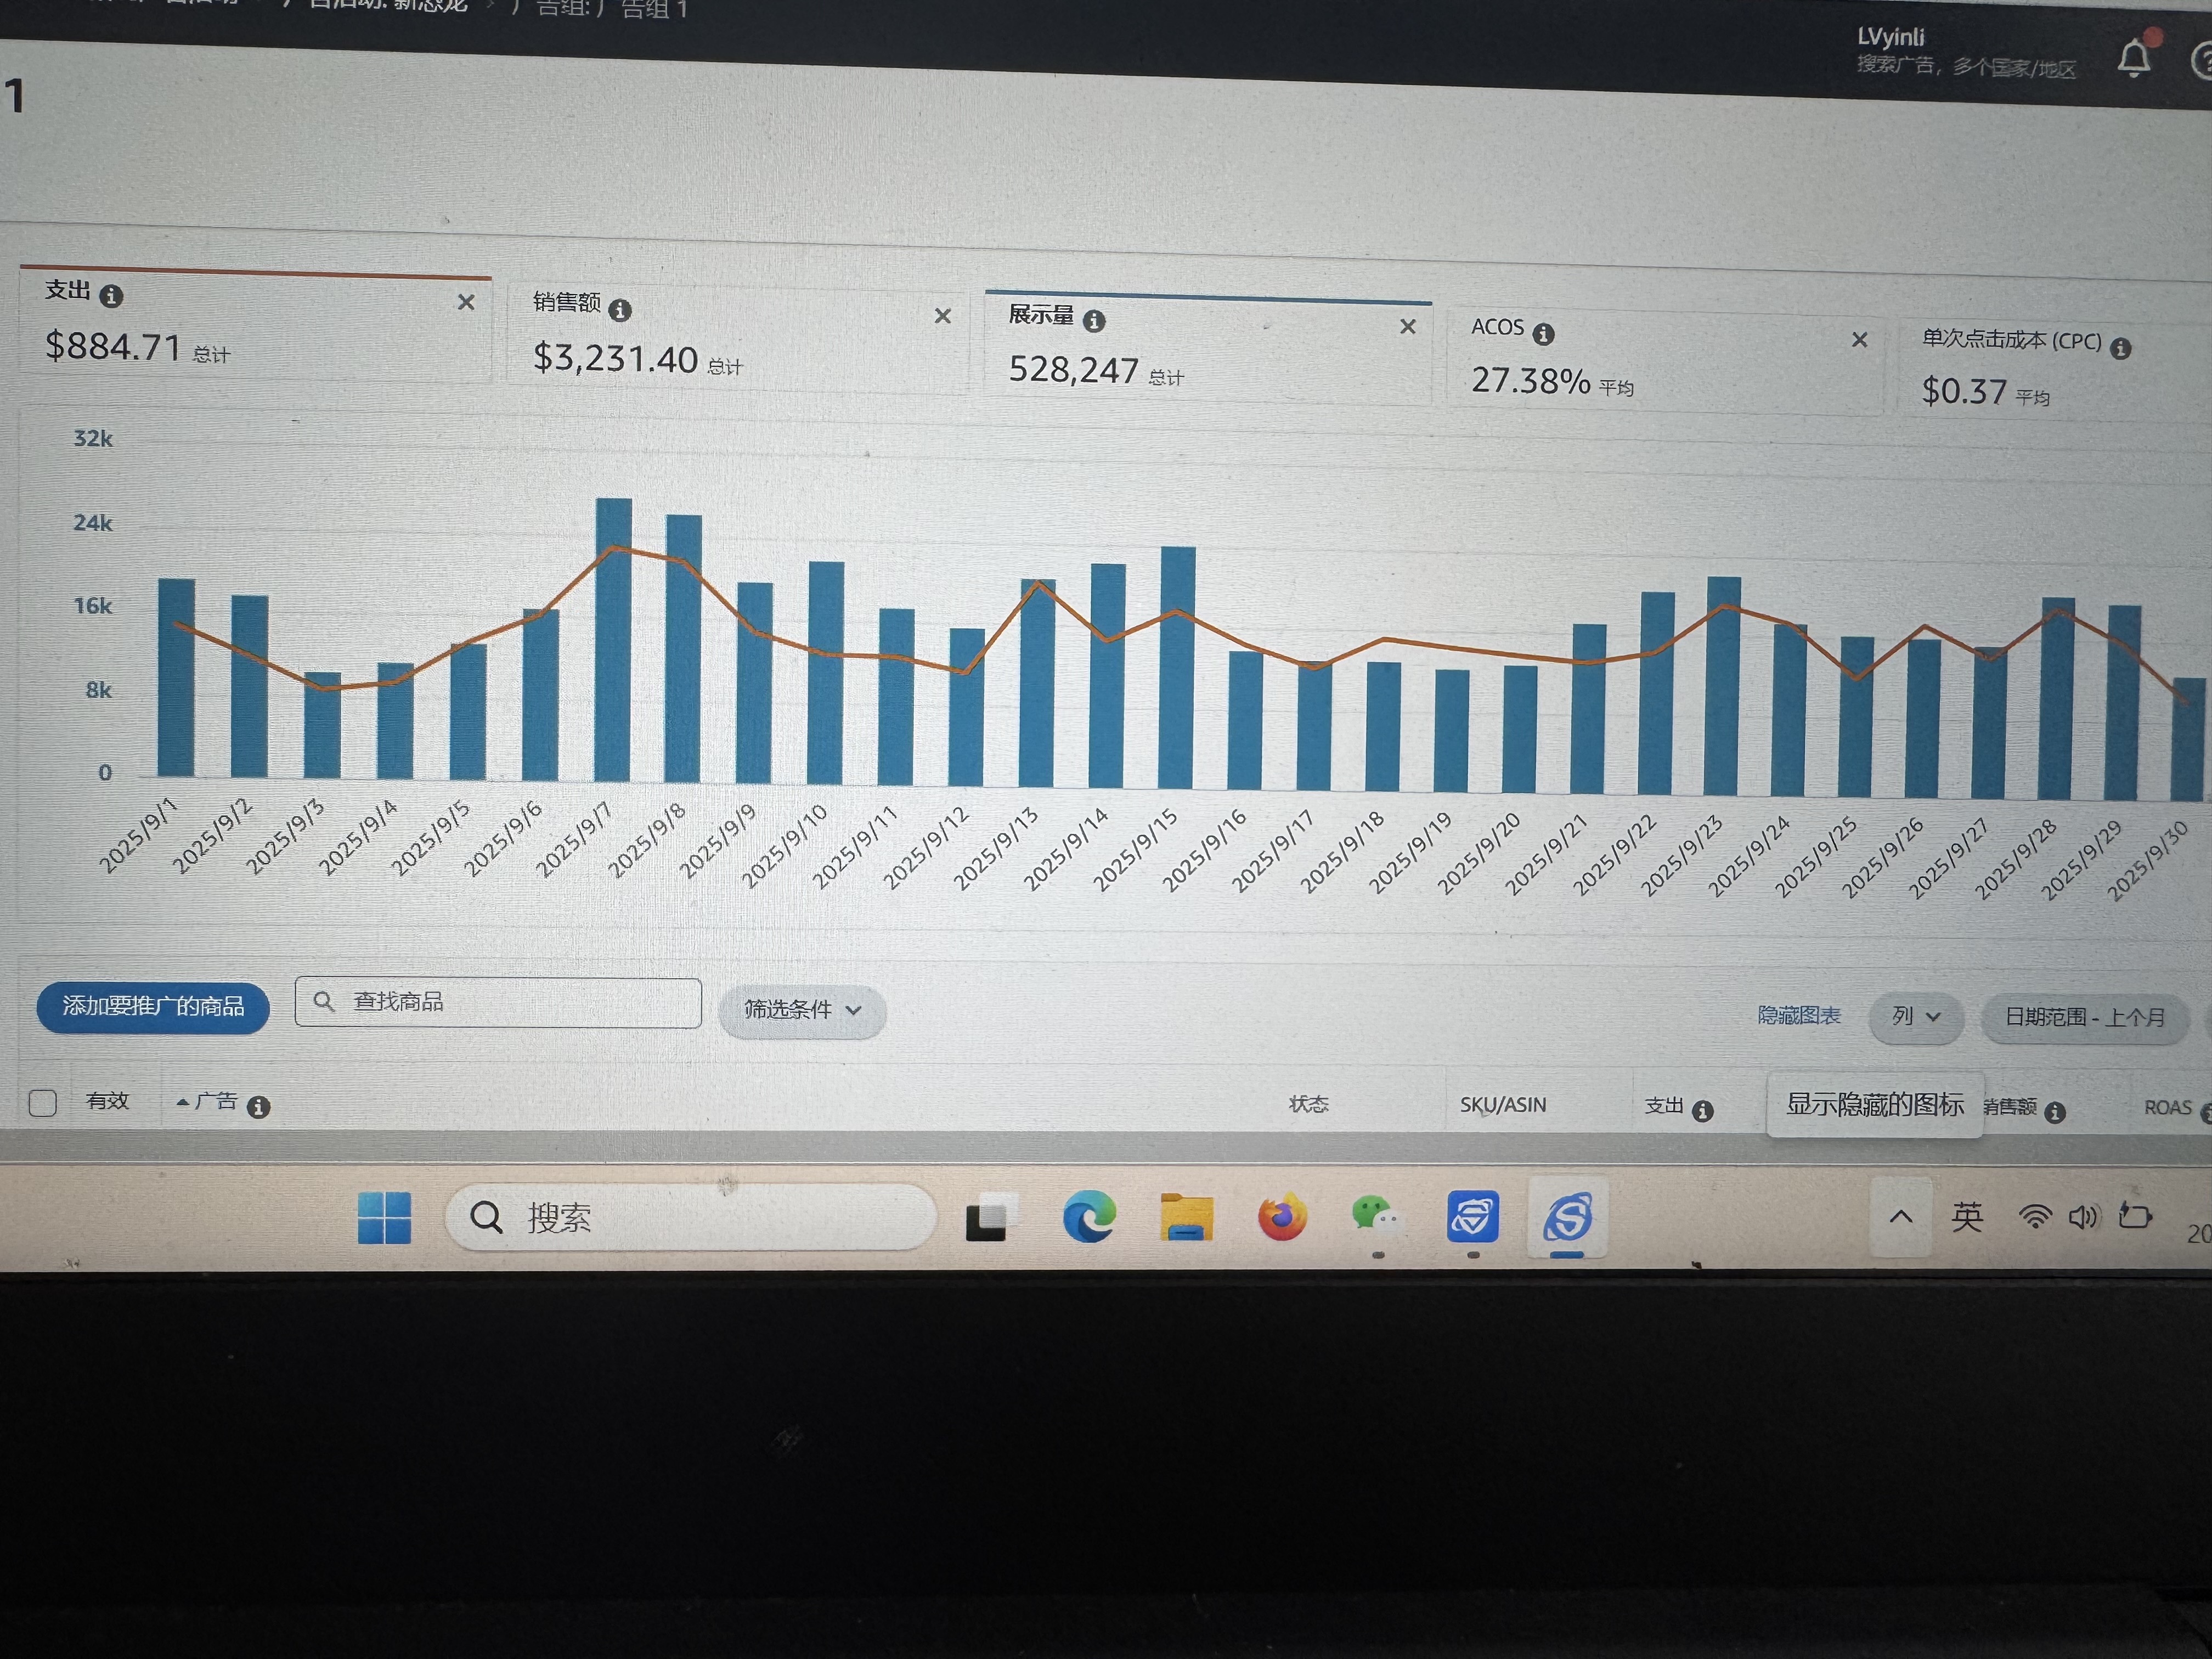
Task: Remove the 支出 metric card
Action: 466,302
